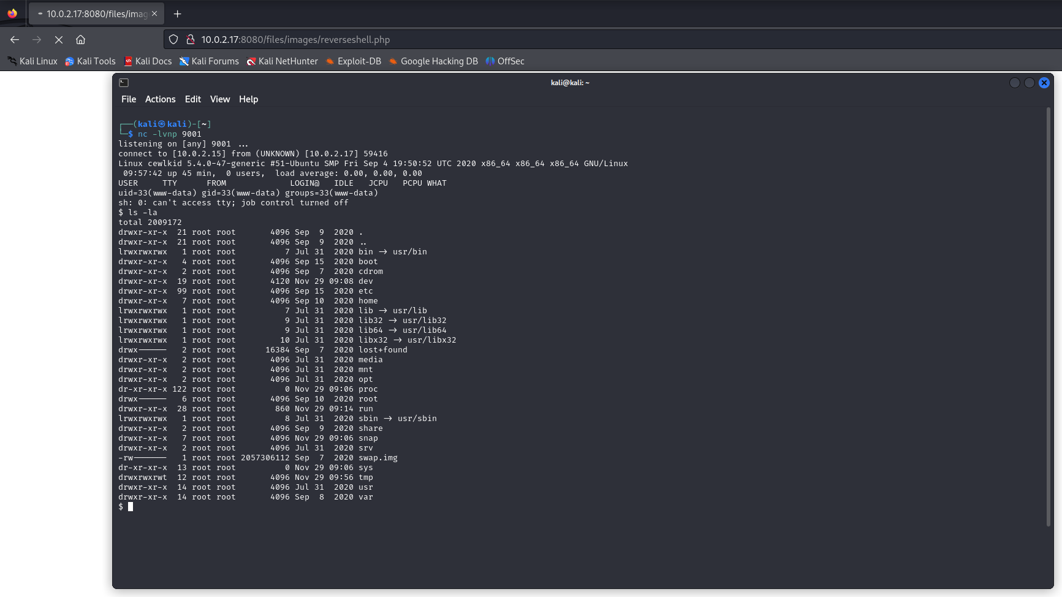The width and height of the screenshot is (1062, 597).
Task: Click the back navigation arrow
Action: [15, 39]
